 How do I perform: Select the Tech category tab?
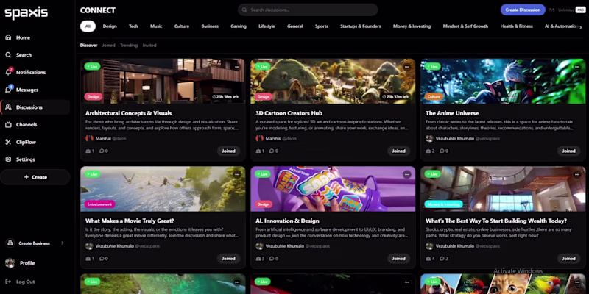(133, 26)
